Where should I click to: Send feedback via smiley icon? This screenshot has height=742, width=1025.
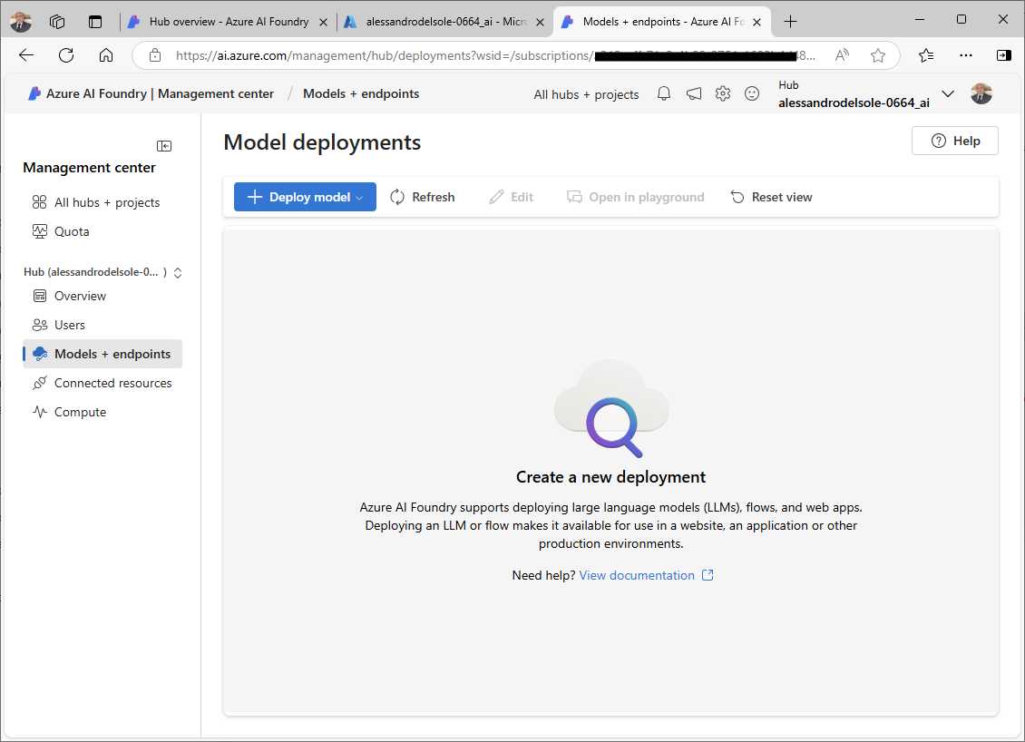[x=752, y=93]
